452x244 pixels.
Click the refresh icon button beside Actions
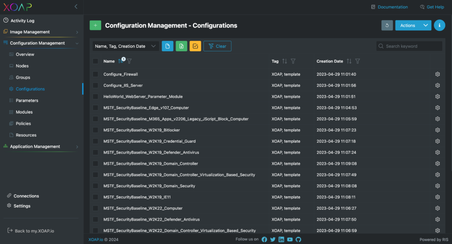tap(387, 25)
